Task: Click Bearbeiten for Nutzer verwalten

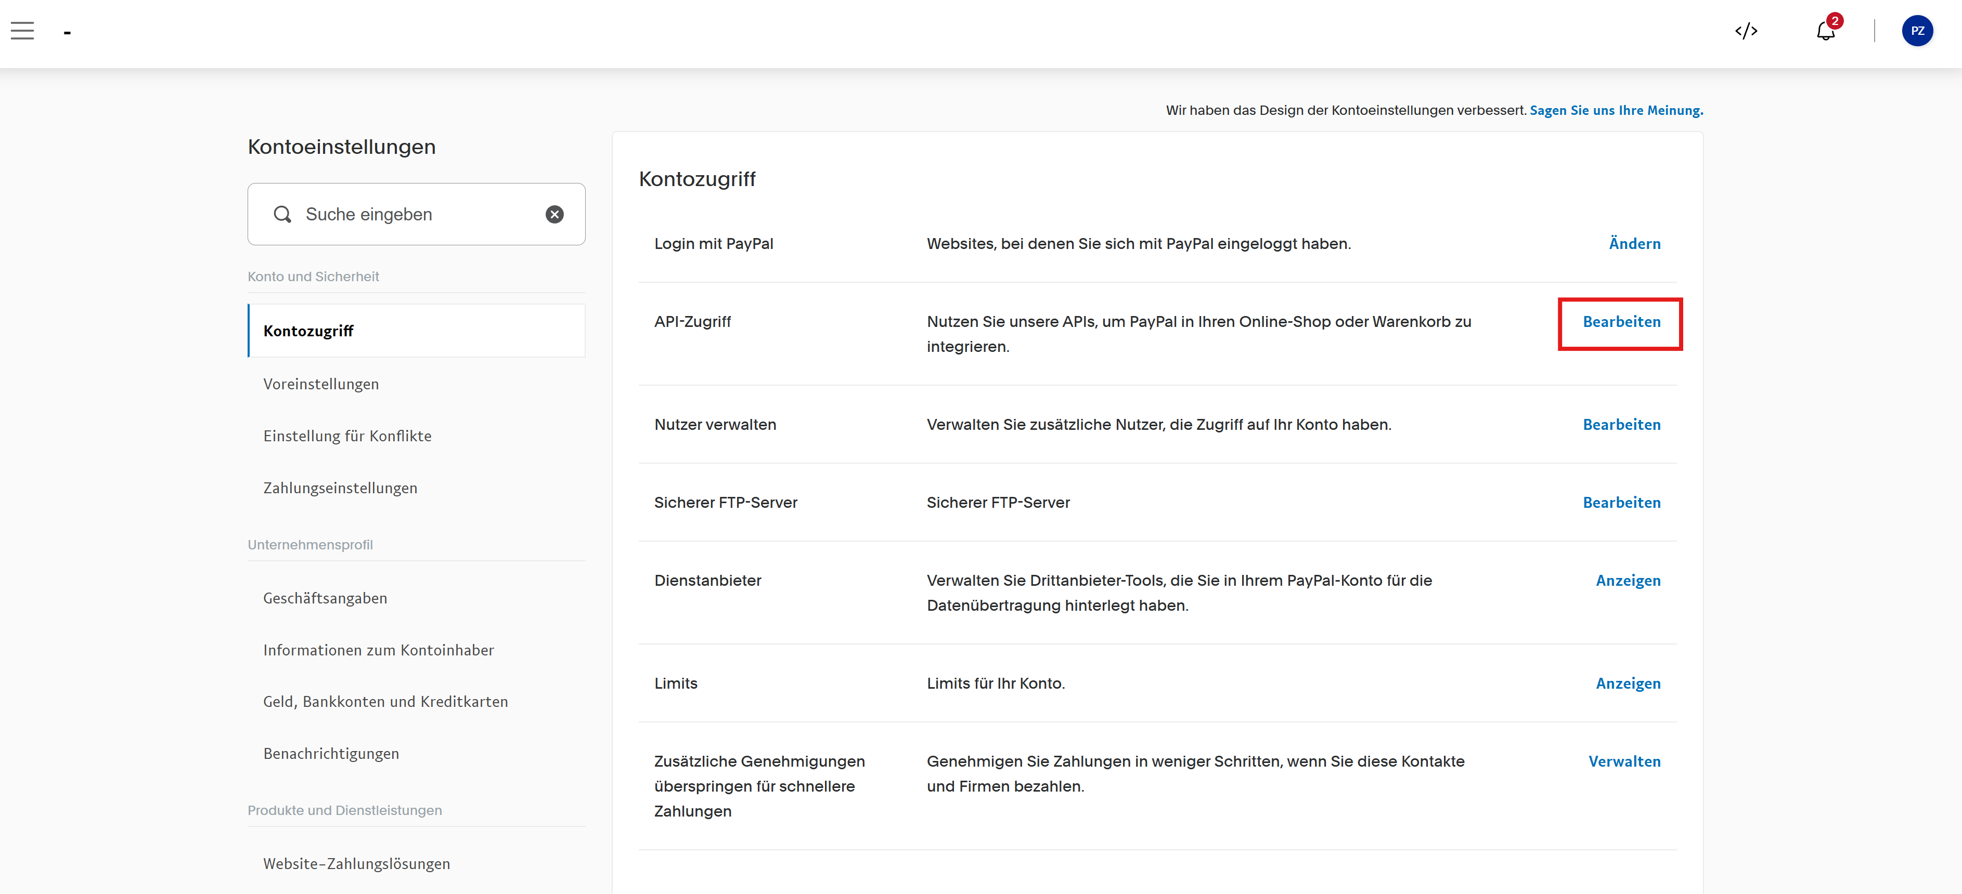Action: pyautogui.click(x=1621, y=425)
